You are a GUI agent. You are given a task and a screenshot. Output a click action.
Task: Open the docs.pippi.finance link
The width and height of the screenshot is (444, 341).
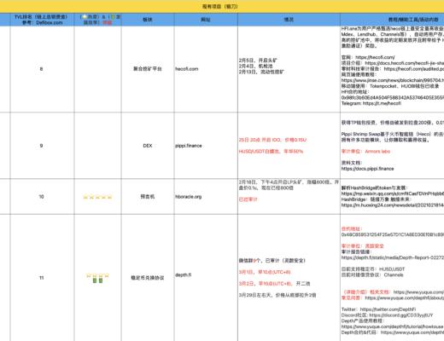click(x=368, y=169)
